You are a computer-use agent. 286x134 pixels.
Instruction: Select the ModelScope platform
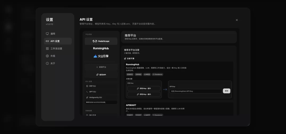[x=101, y=41]
